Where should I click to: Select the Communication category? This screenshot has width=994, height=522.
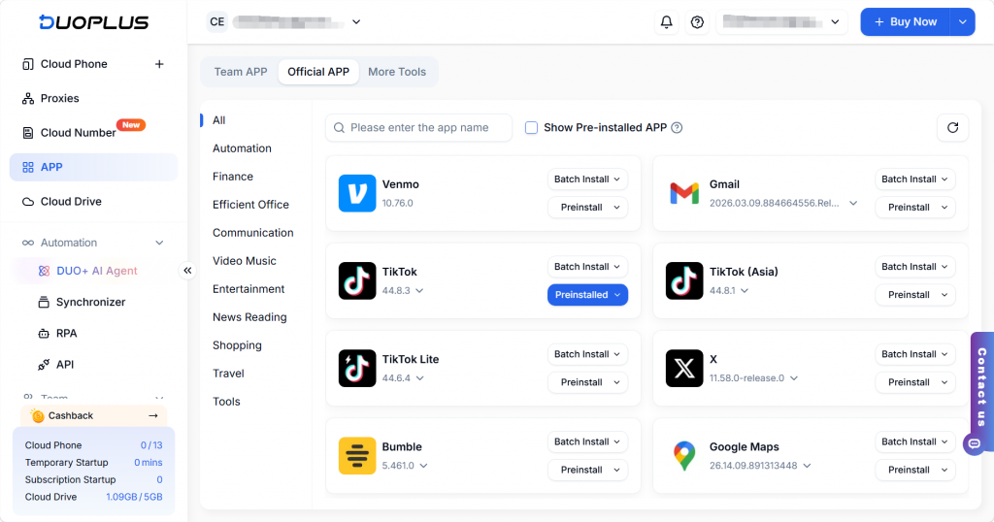click(x=253, y=233)
